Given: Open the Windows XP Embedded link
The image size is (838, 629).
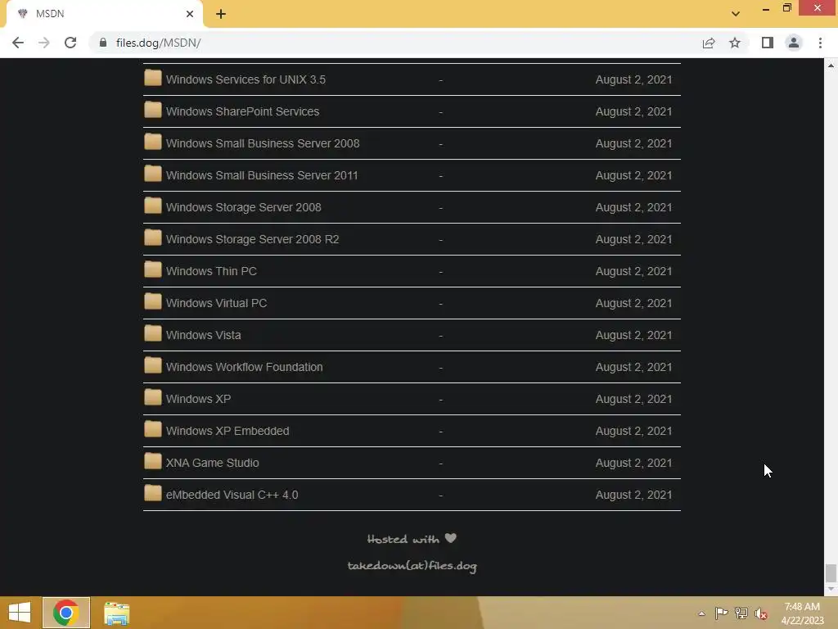Looking at the screenshot, I should click(228, 431).
